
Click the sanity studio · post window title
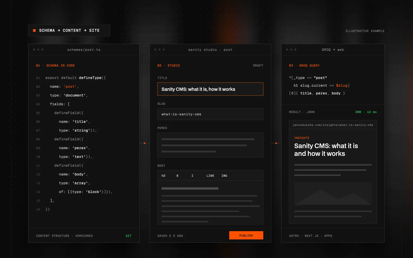pyautogui.click(x=210, y=50)
